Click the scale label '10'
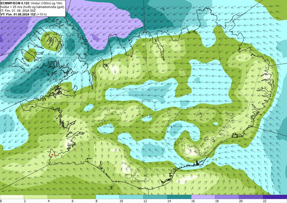This screenshot has height=203, width=287. tap(121, 201)
